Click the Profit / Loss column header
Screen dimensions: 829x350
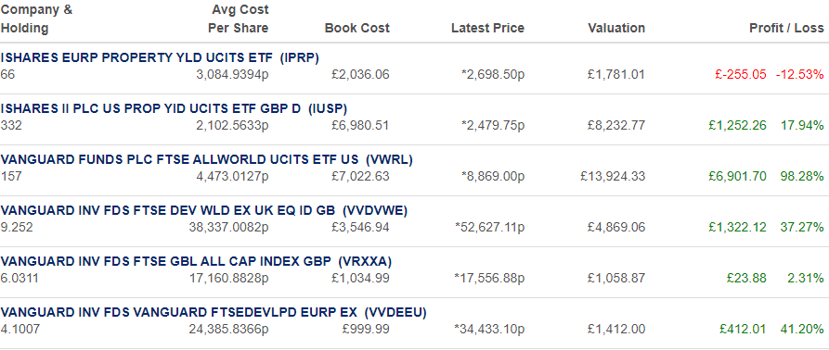(x=786, y=28)
